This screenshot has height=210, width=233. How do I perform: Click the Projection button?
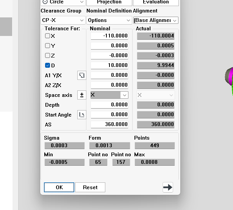pyautogui.click(x=109, y=2)
